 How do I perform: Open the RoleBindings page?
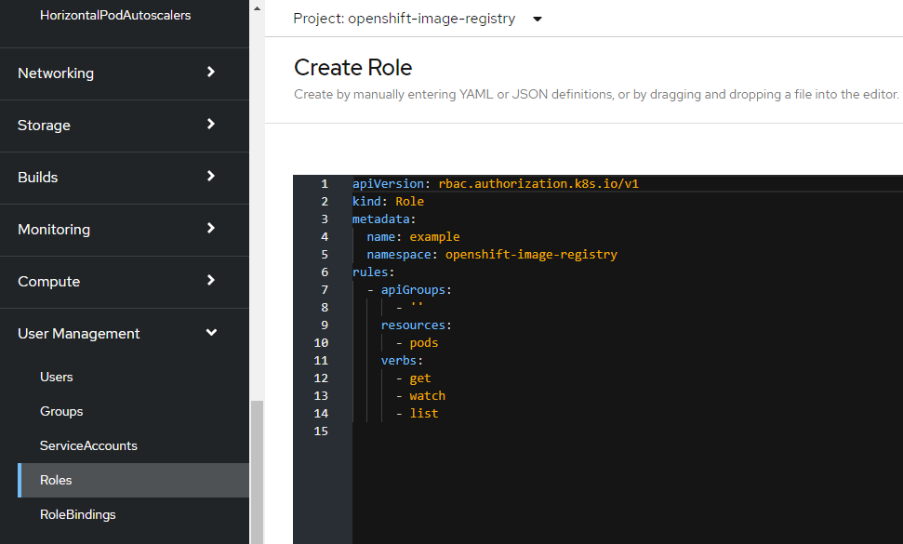(78, 514)
